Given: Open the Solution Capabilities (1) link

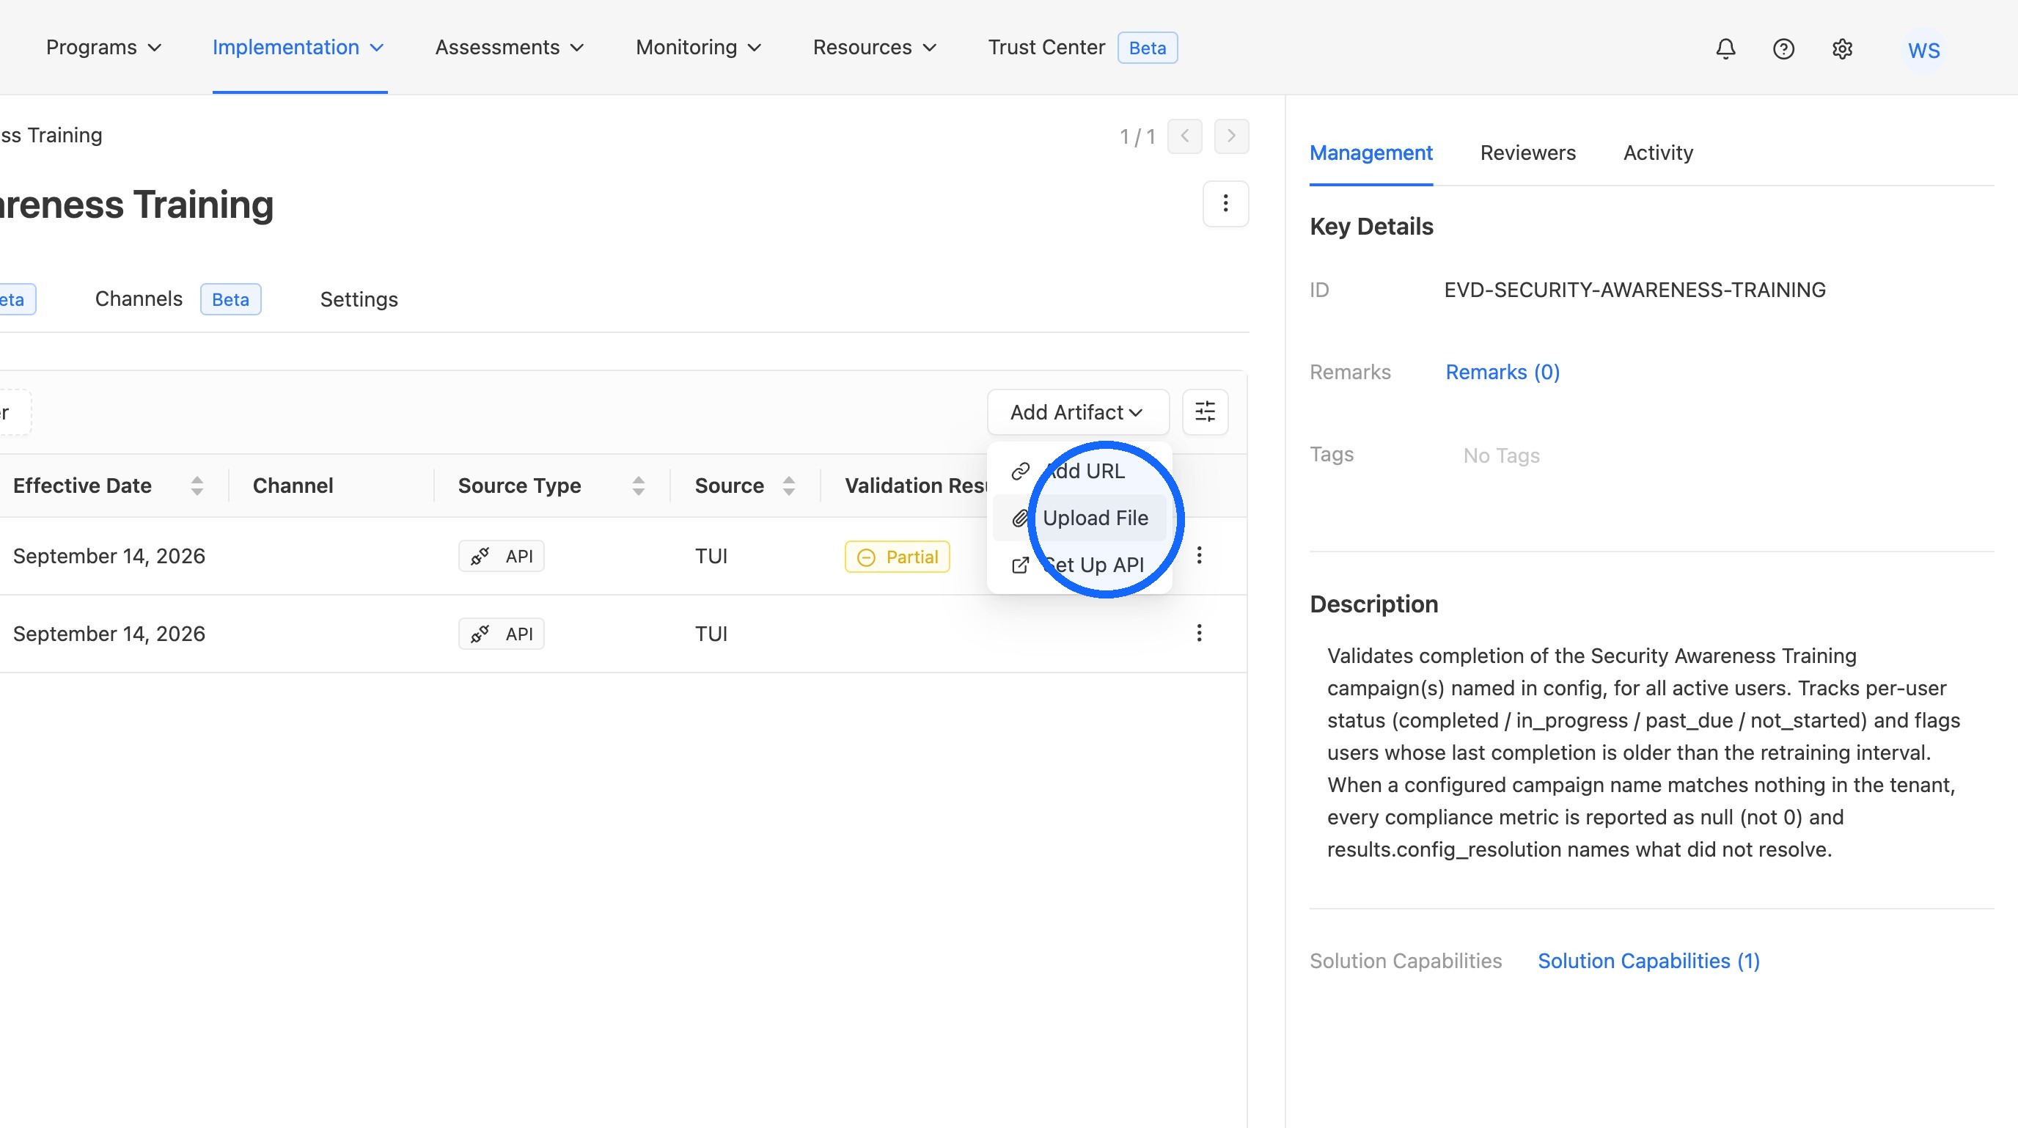Looking at the screenshot, I should (x=1648, y=962).
